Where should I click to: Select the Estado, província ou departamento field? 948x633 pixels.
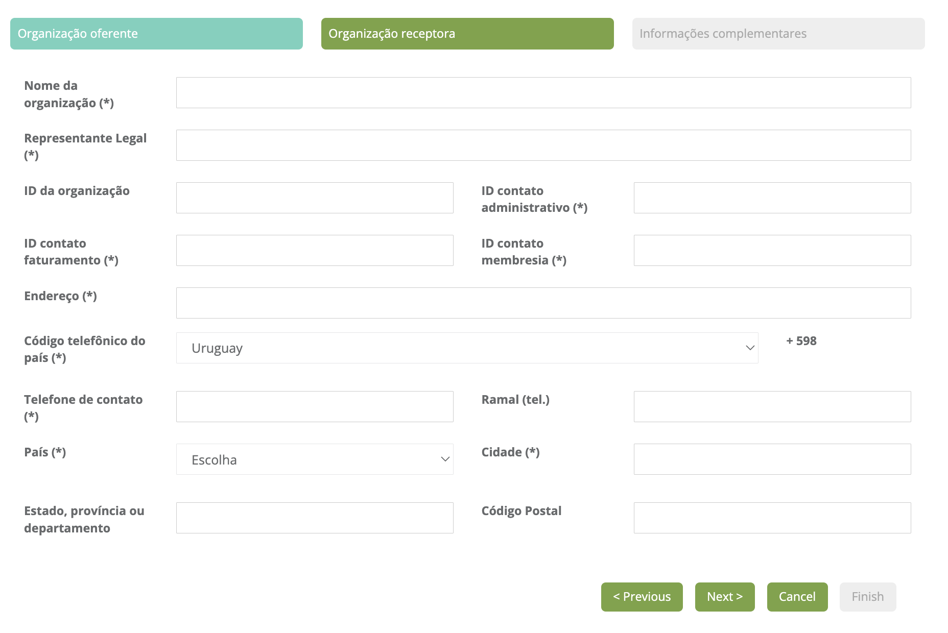315,518
